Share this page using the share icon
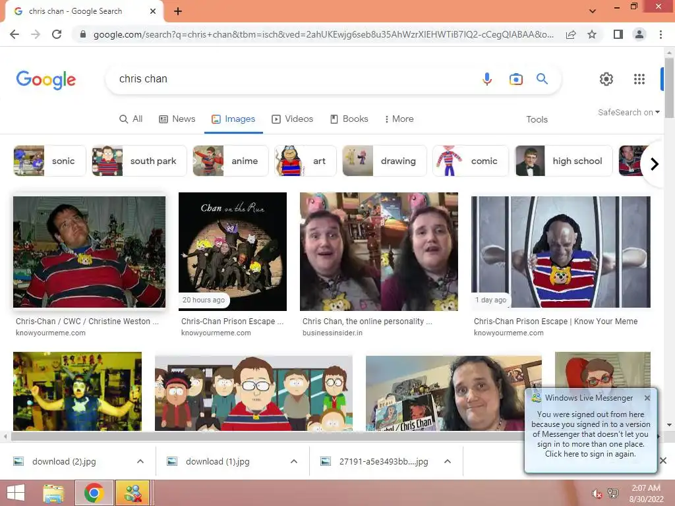This screenshot has width=675, height=506. pyautogui.click(x=571, y=34)
